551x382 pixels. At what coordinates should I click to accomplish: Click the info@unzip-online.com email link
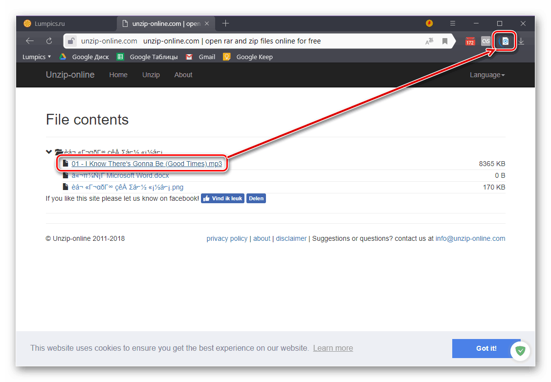(x=470, y=238)
